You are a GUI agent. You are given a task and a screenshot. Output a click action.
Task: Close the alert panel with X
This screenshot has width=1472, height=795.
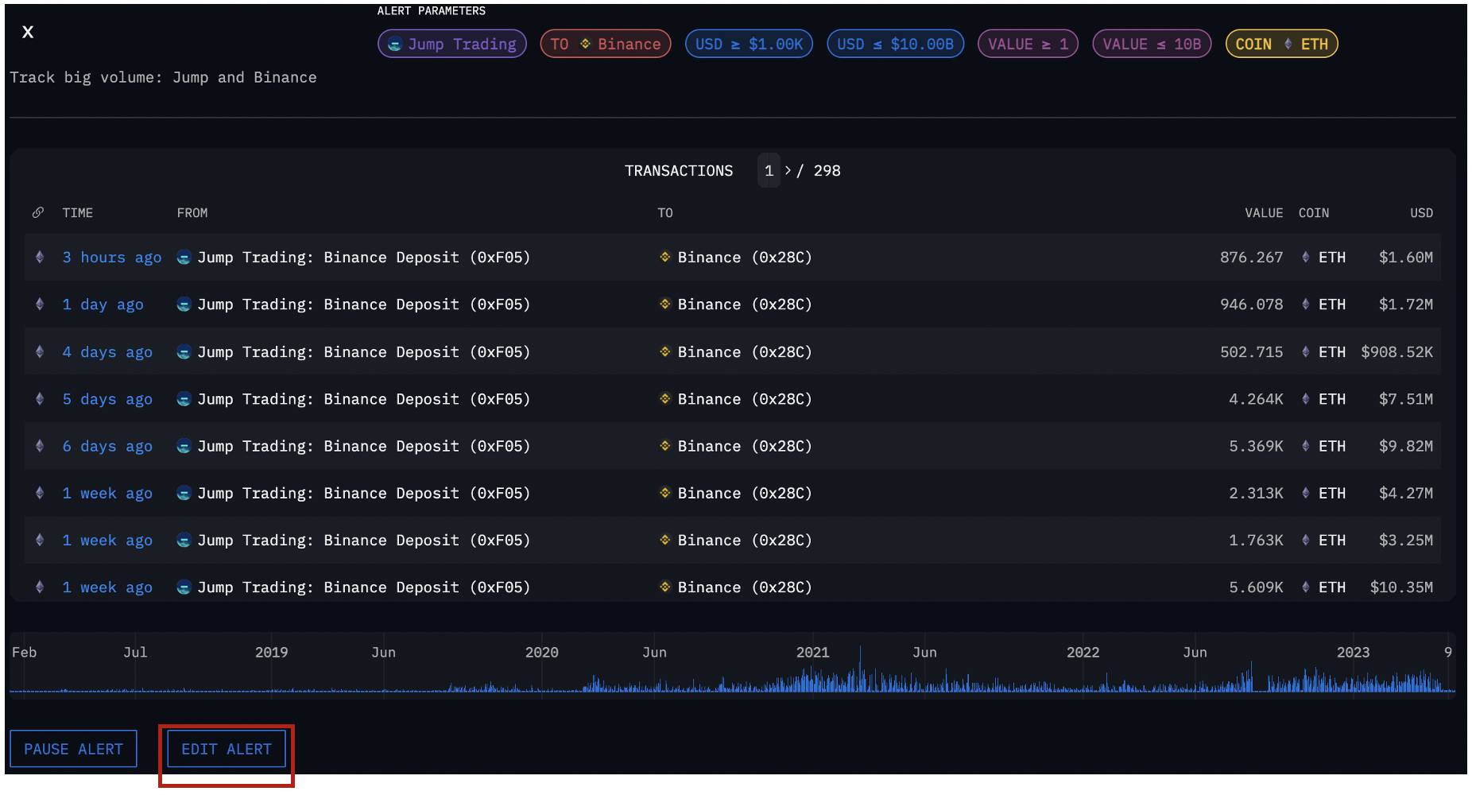pos(28,32)
